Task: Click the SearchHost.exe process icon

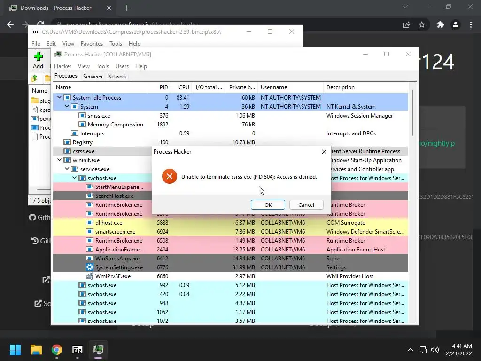Action: 90,196
